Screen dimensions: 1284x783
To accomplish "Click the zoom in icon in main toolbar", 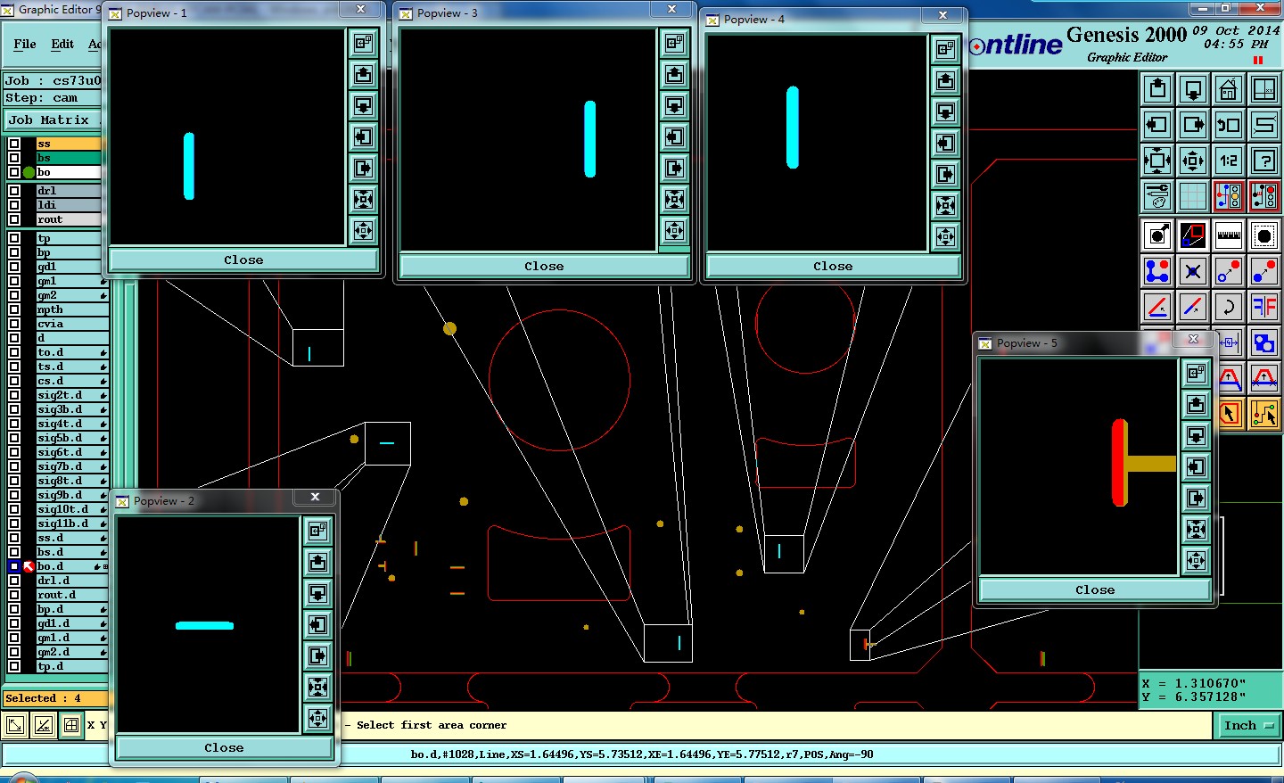I will (1157, 161).
